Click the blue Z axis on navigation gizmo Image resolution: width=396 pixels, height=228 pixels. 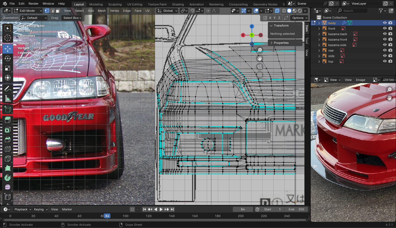click(x=252, y=26)
